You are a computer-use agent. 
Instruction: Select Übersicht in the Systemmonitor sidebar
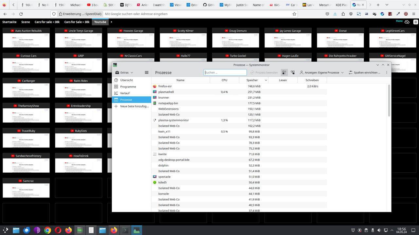click(x=132, y=80)
